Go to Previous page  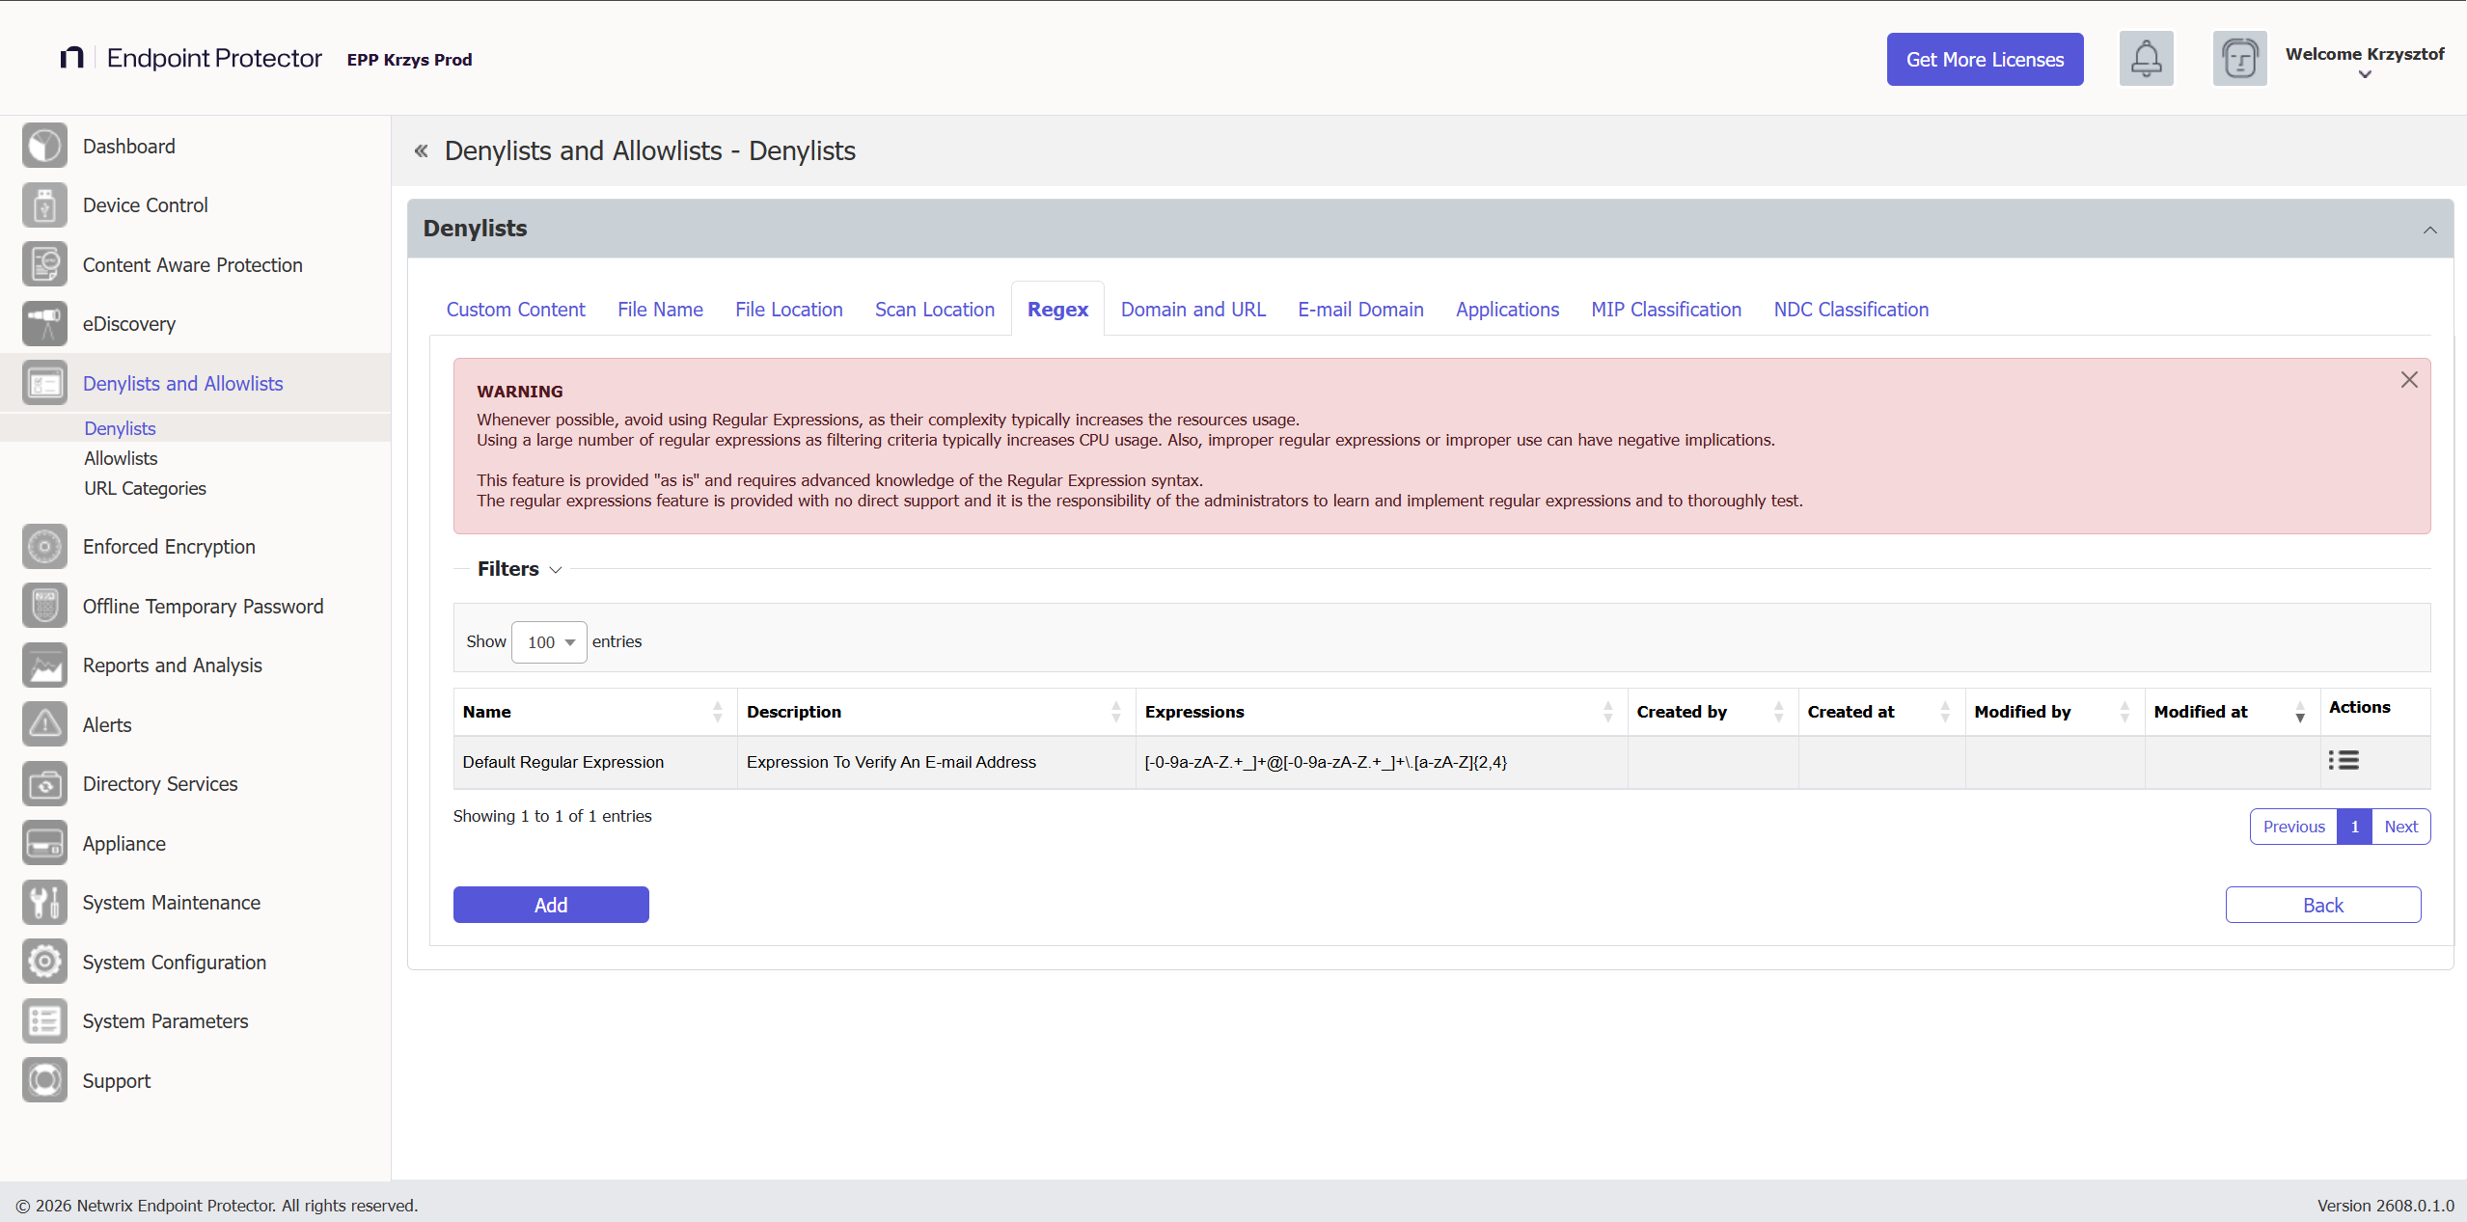click(2293, 827)
